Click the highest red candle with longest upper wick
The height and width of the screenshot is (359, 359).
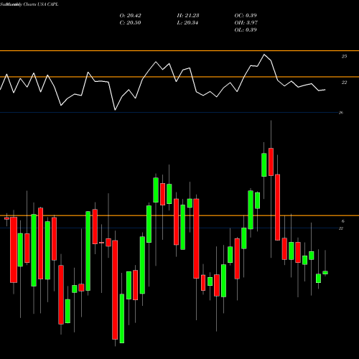[271, 162]
